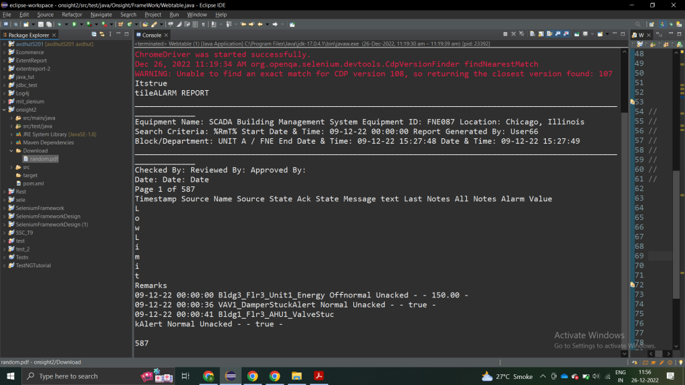Toggle Show Whitespace Characters toolbar button
This screenshot has width=685, height=385.
click(203, 25)
